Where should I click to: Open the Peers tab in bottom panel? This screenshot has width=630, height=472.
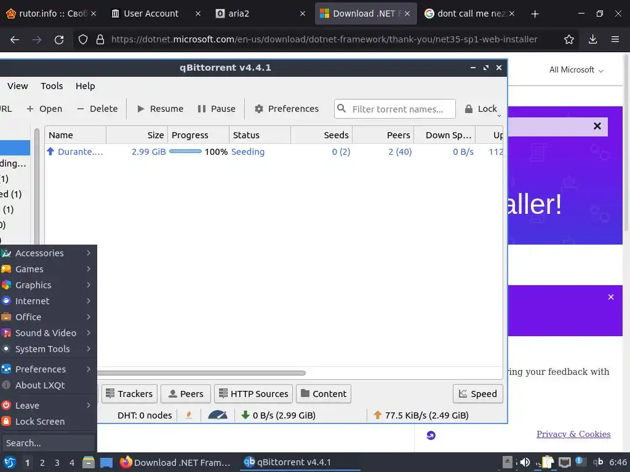point(186,394)
